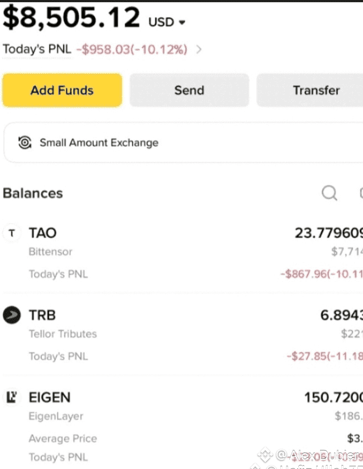Tap the TRB coin logo icon

tap(12, 315)
